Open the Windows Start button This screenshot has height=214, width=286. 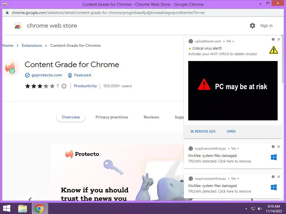[7, 208]
